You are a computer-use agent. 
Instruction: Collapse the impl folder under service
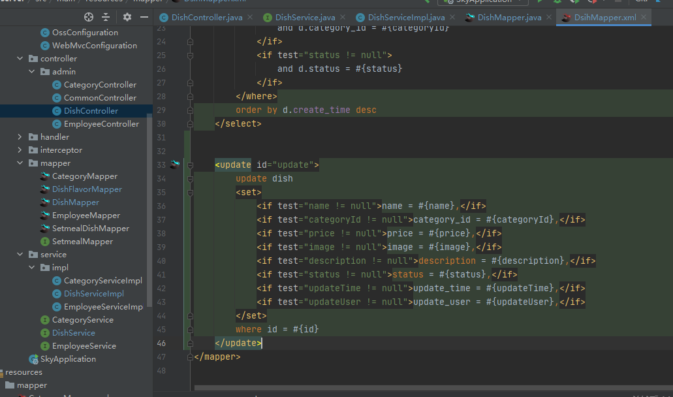[33, 268]
